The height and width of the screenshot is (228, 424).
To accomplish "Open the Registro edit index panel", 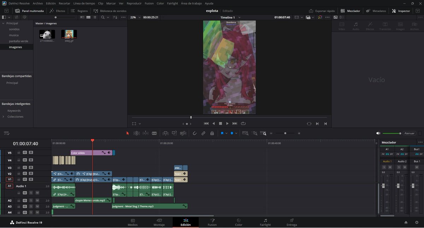I will 79,11.
